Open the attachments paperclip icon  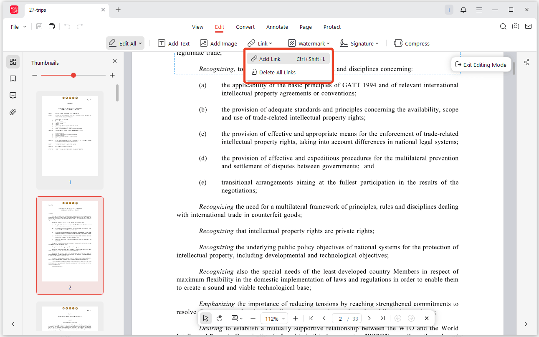[13, 112]
